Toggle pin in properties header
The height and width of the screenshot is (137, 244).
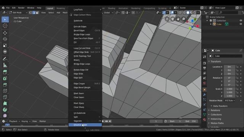(x=241, y=51)
